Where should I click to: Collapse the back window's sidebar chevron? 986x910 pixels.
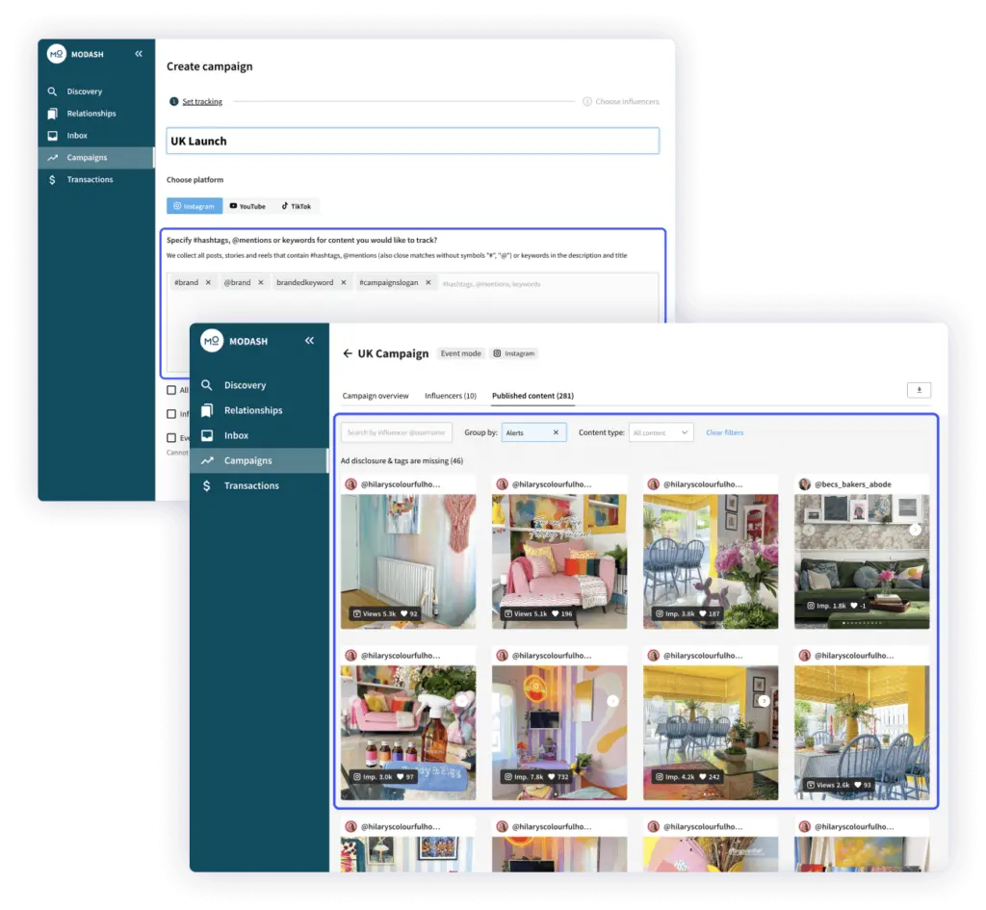(139, 54)
